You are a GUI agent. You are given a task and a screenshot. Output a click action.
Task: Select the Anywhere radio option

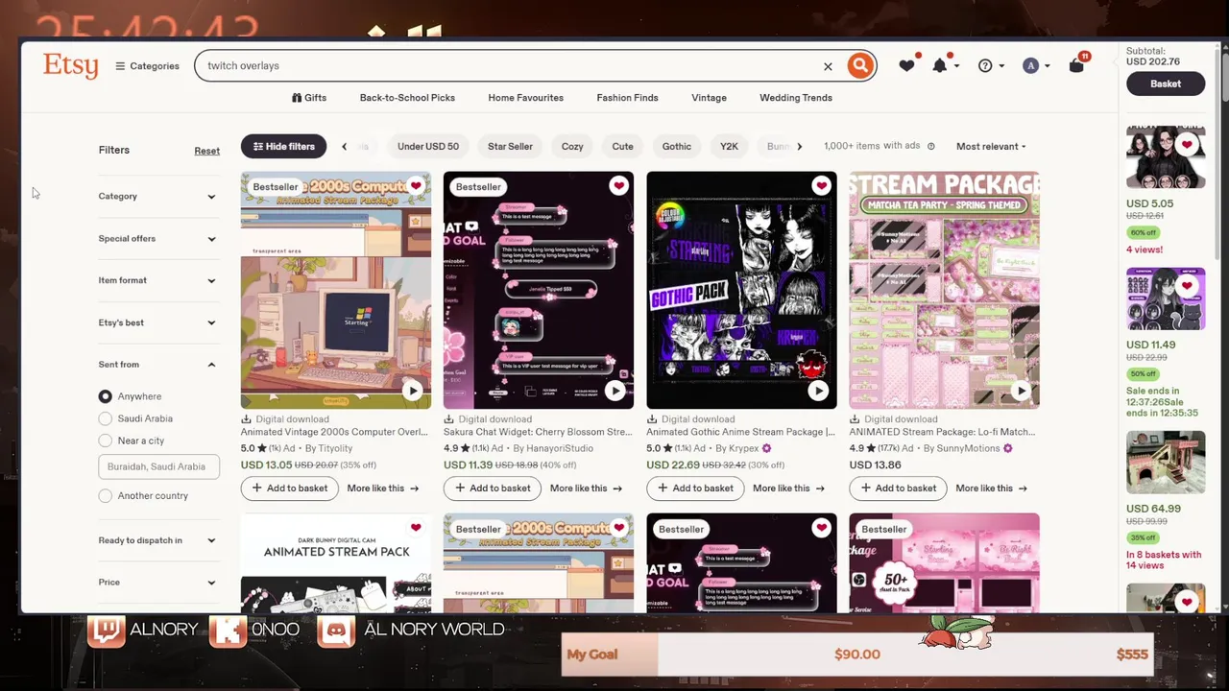106,396
